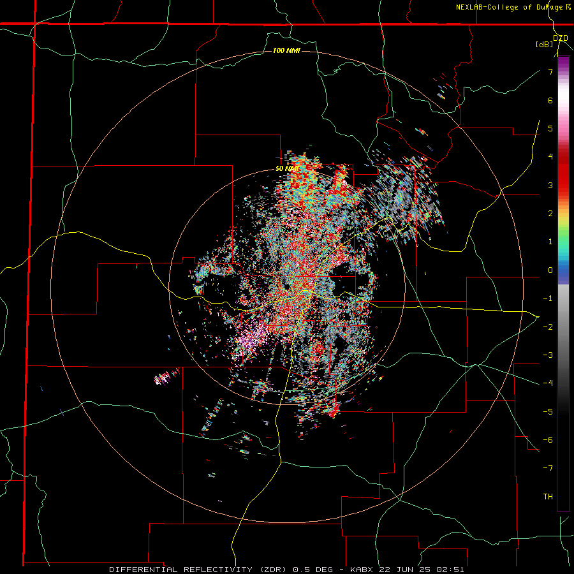Click the NEXLAB-College of DuPage label
The height and width of the screenshot is (574, 574).
[x=513, y=7]
